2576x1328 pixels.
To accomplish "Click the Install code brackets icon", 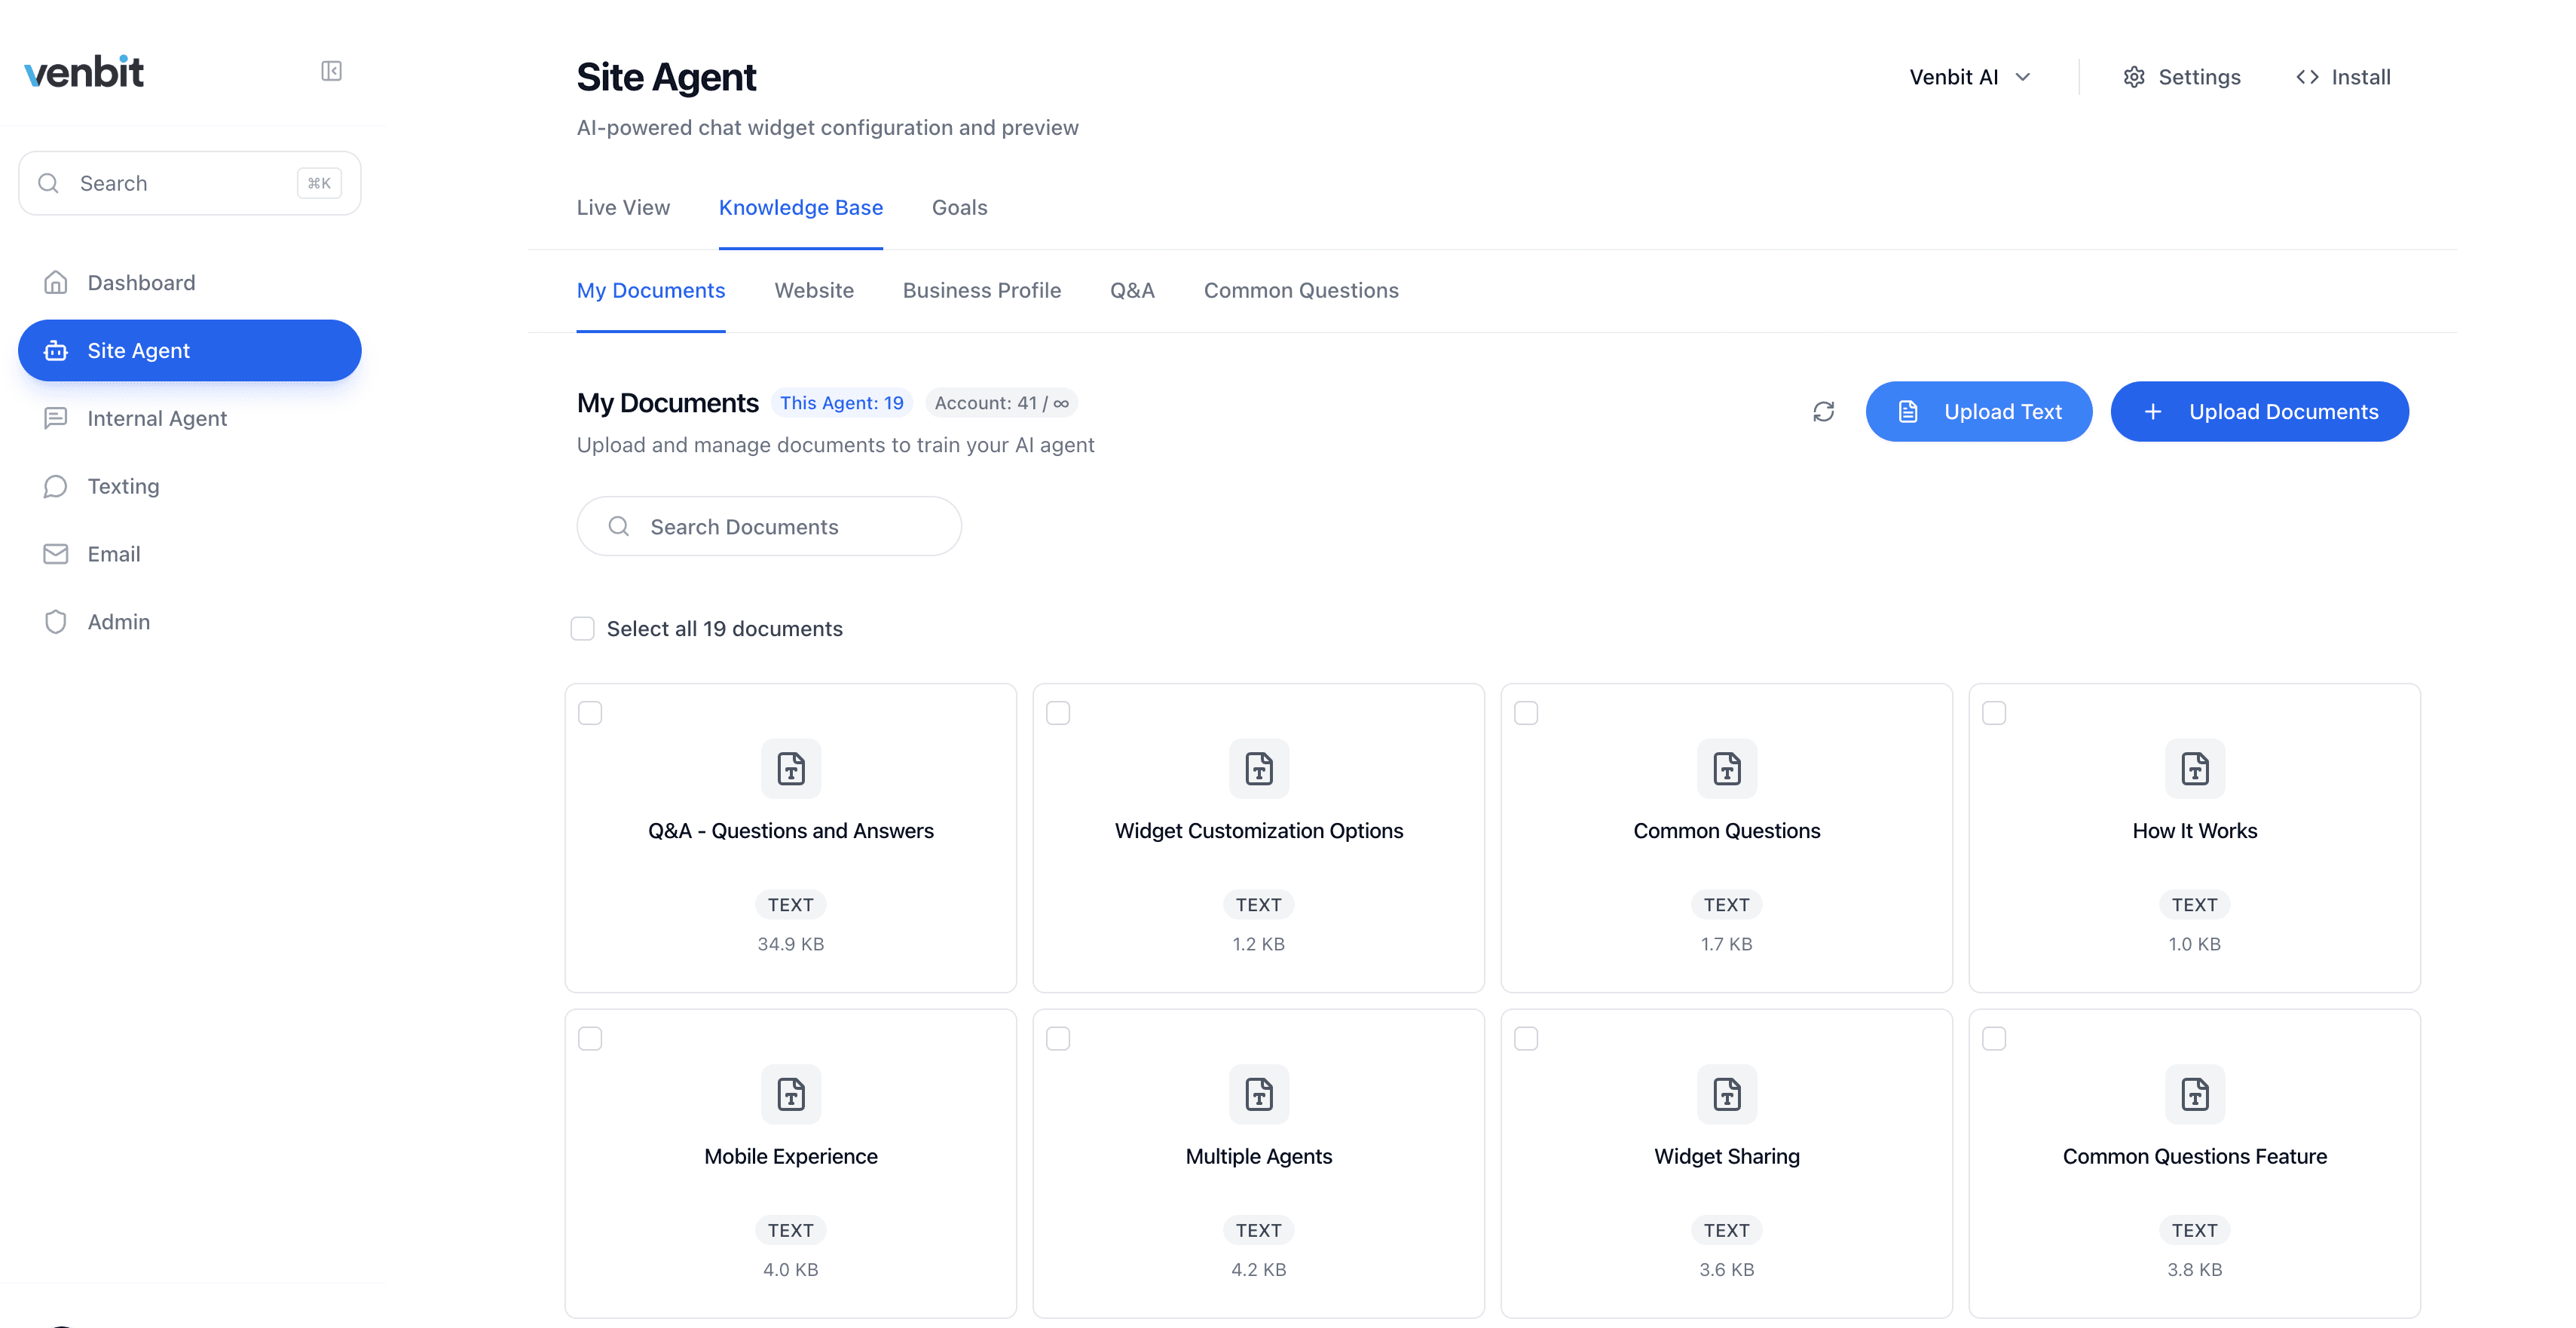I will pyautogui.click(x=2307, y=77).
